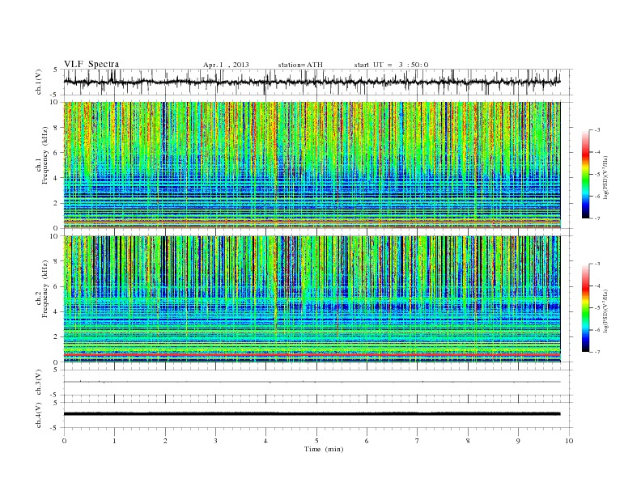Click the ch.2 spectrogram panel
This screenshot has width=641, height=495.
(312, 299)
